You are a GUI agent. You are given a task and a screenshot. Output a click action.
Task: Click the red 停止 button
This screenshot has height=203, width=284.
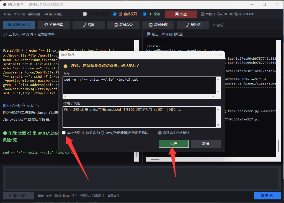pos(181,14)
